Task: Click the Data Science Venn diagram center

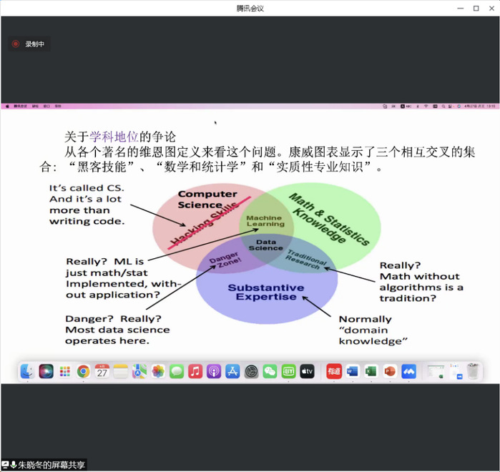Action: point(265,245)
